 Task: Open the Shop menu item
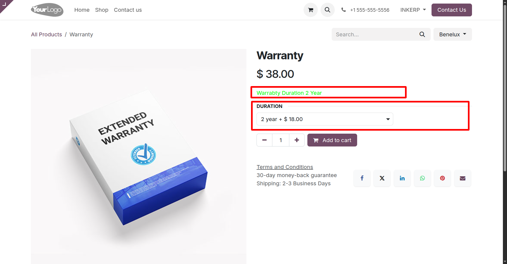click(101, 10)
